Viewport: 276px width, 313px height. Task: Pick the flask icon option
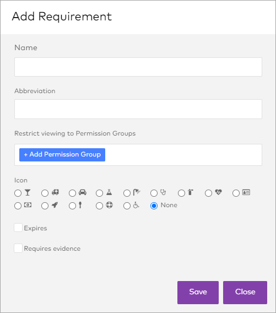click(x=99, y=193)
